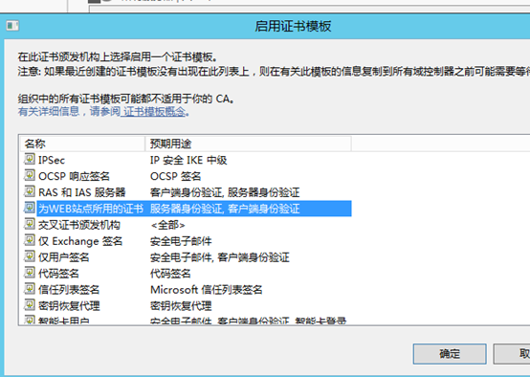Select the 为WEB站点所用的证书 template row
The height and width of the screenshot is (377, 530).
click(x=188, y=209)
